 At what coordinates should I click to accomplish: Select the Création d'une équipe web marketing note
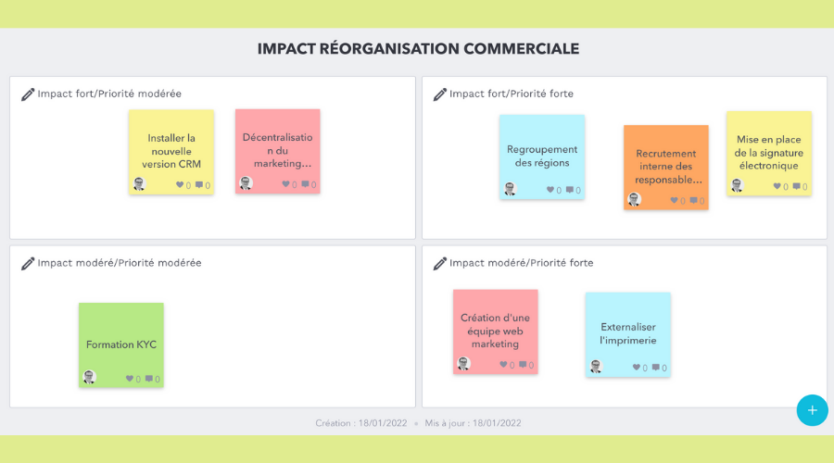pos(495,332)
